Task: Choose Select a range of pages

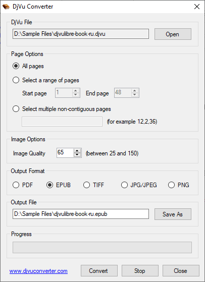Action: pos(16,80)
